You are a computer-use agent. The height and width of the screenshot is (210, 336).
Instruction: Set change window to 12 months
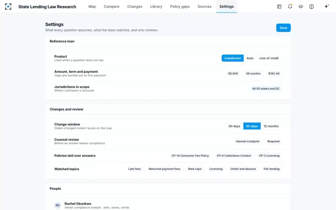tap(271, 126)
